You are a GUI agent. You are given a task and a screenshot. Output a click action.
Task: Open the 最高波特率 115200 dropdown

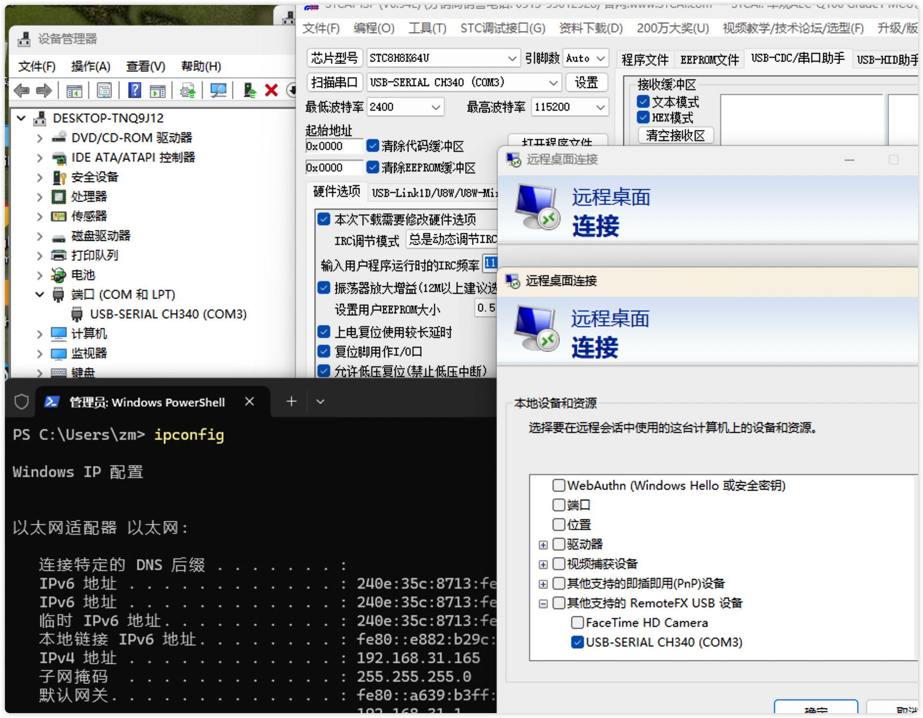point(601,107)
